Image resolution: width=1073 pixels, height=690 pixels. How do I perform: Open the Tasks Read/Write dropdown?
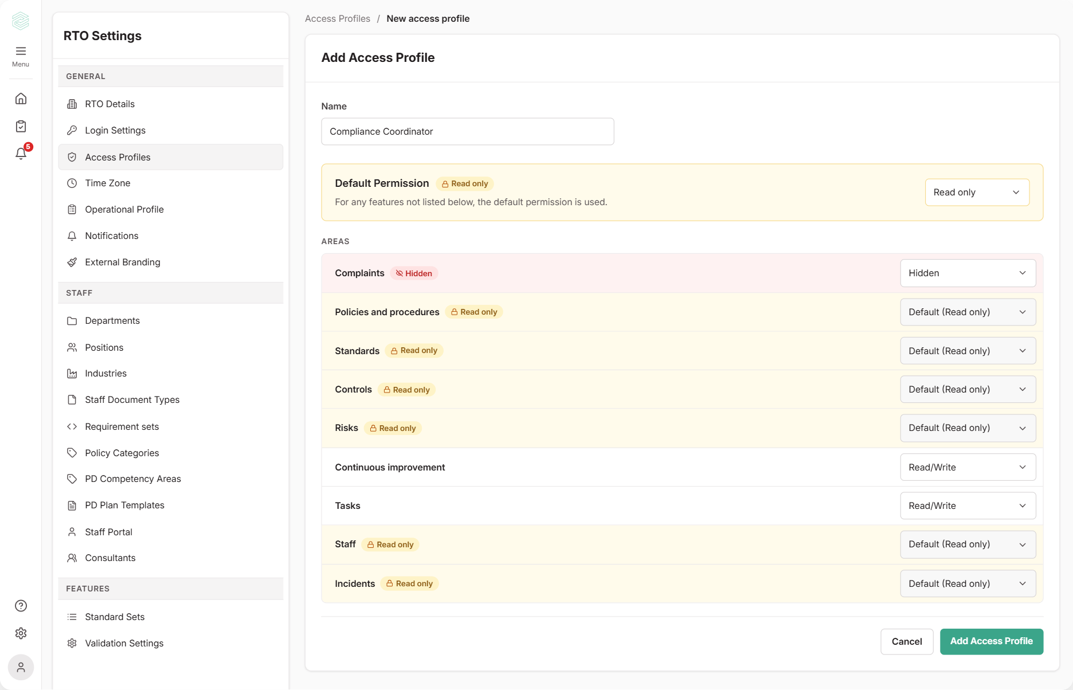[968, 505]
